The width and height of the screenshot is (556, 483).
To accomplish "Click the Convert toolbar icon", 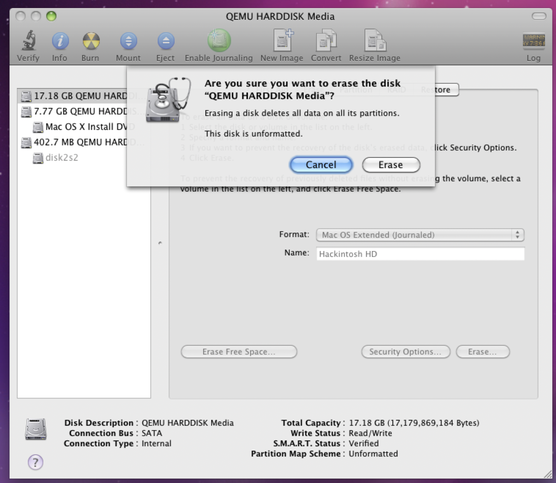I will (326, 40).
